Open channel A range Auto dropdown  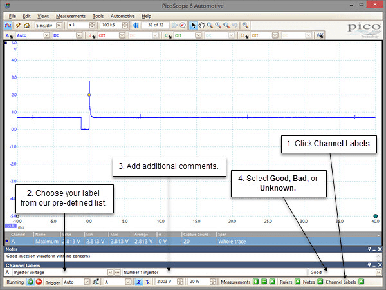[x=47, y=35]
